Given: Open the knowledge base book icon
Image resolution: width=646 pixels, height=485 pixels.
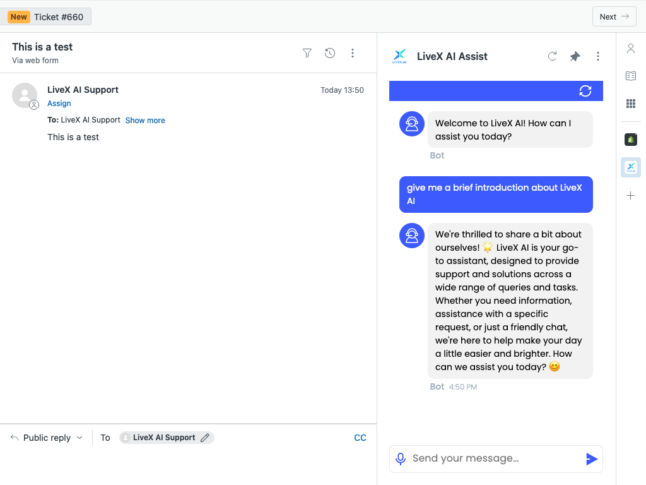Looking at the screenshot, I should tap(630, 76).
